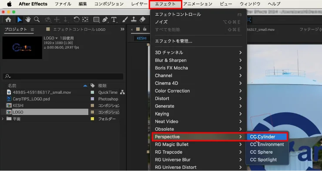322x171 pixels.
Task: Open the プロジェクト panel menu icon
Action: [32, 30]
